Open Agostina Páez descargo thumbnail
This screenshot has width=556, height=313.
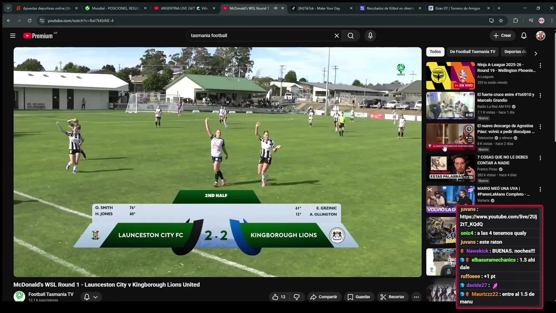tap(450, 137)
